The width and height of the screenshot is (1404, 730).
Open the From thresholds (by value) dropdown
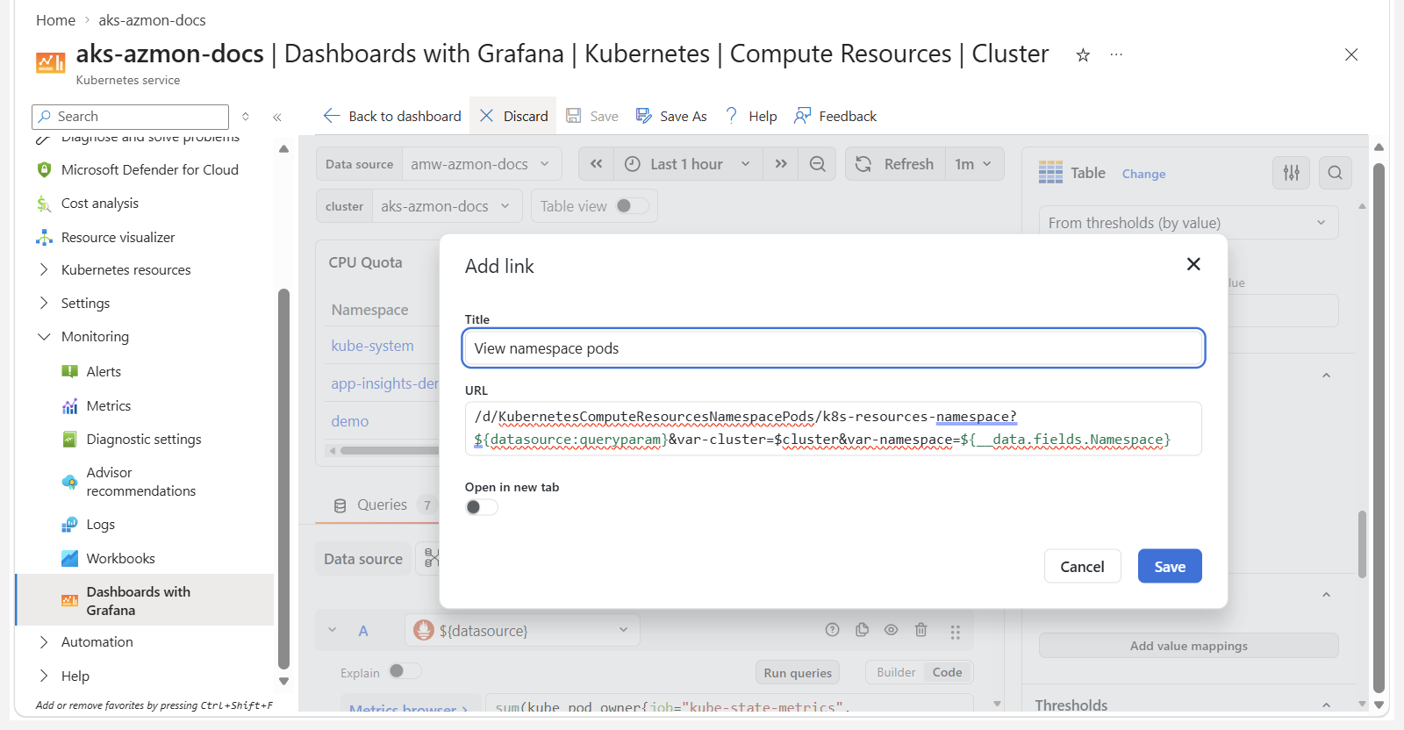[1188, 223]
